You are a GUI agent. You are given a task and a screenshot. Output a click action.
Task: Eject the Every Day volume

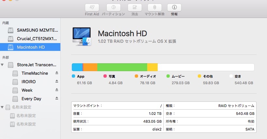pos(56,99)
